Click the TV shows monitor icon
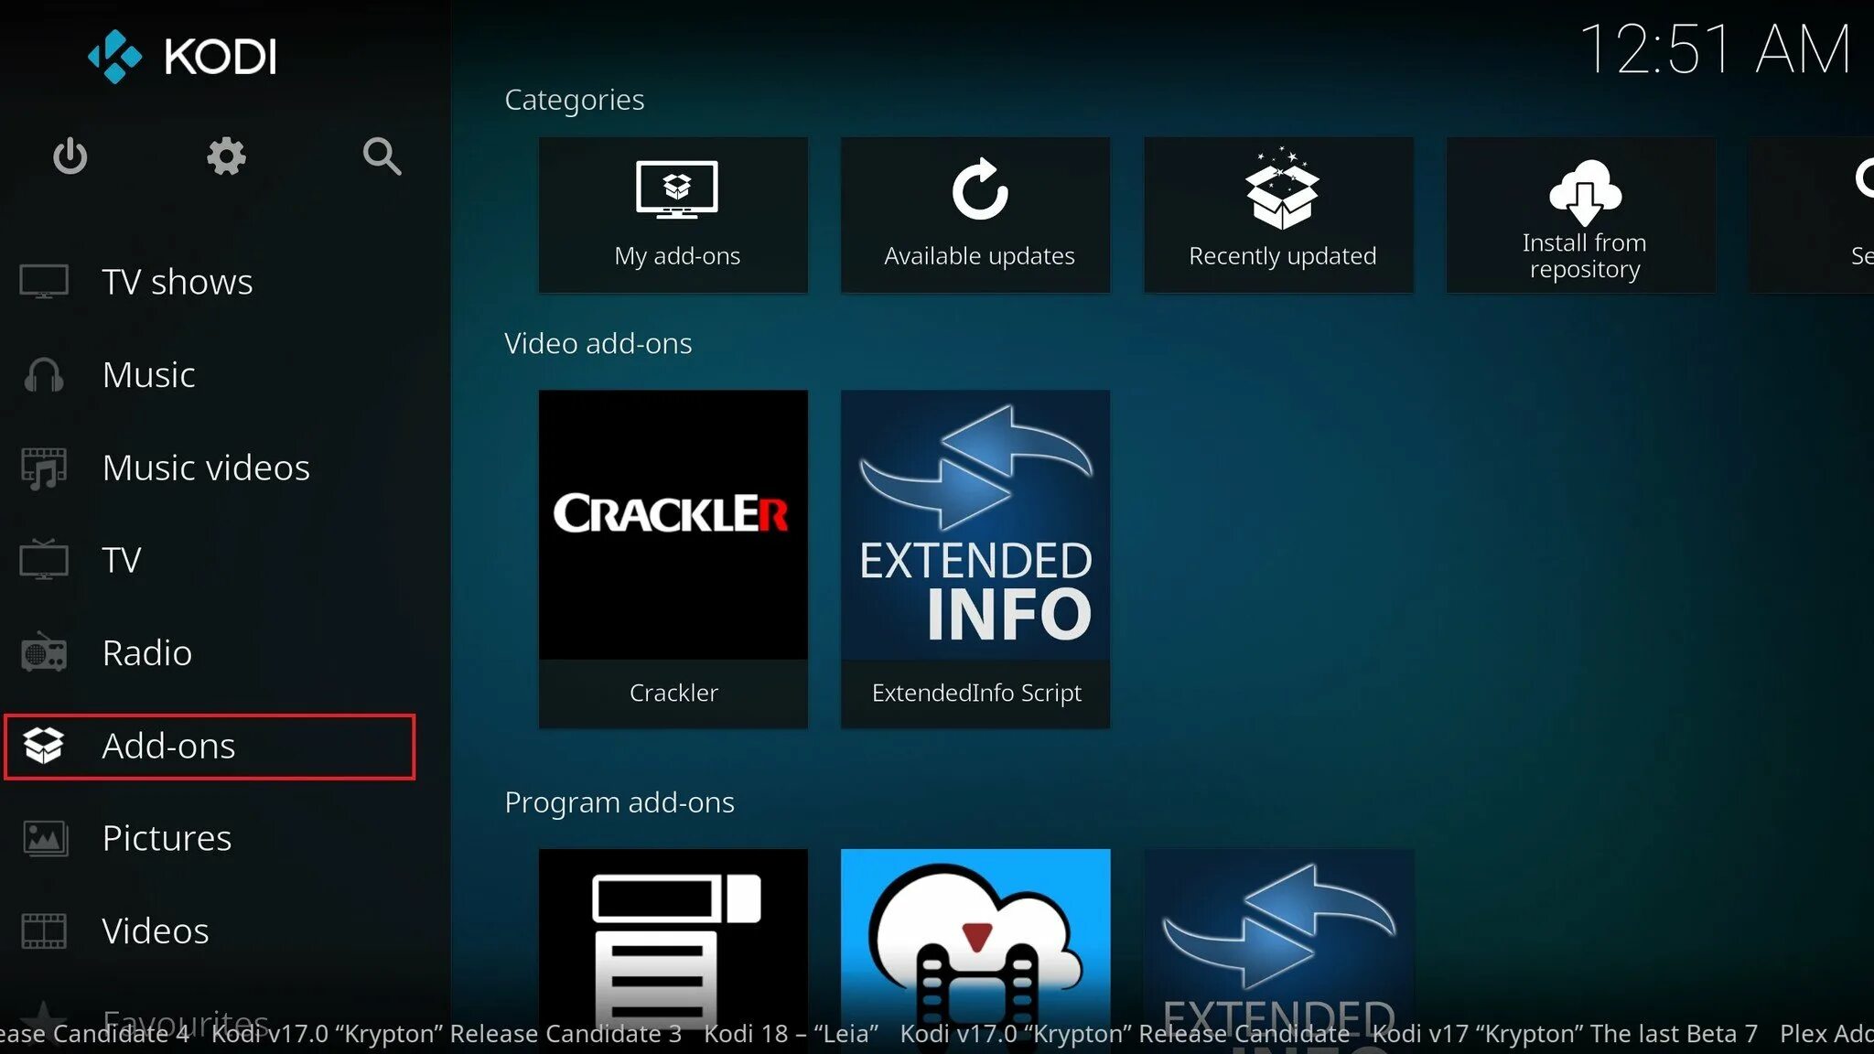 click(x=44, y=282)
